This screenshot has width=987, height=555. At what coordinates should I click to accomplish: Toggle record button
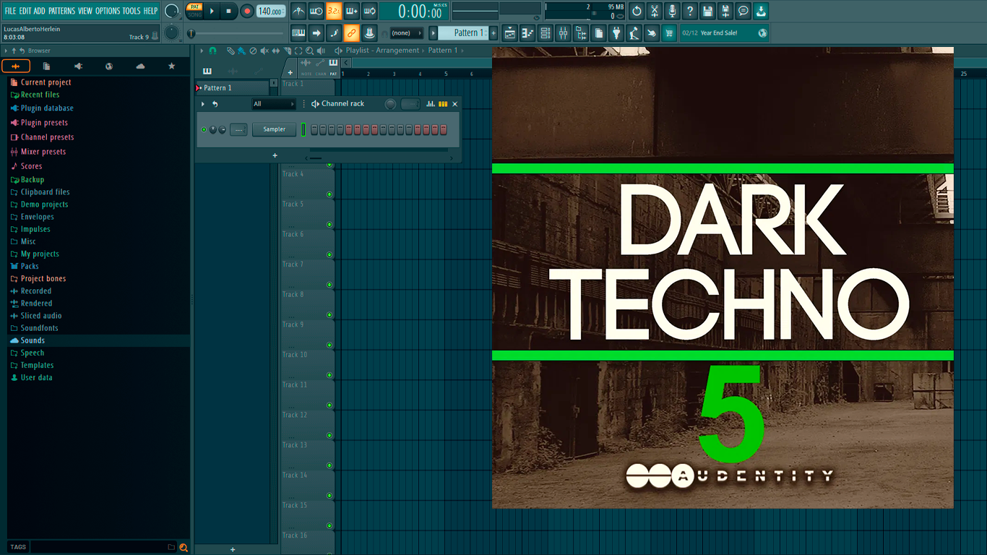[246, 11]
